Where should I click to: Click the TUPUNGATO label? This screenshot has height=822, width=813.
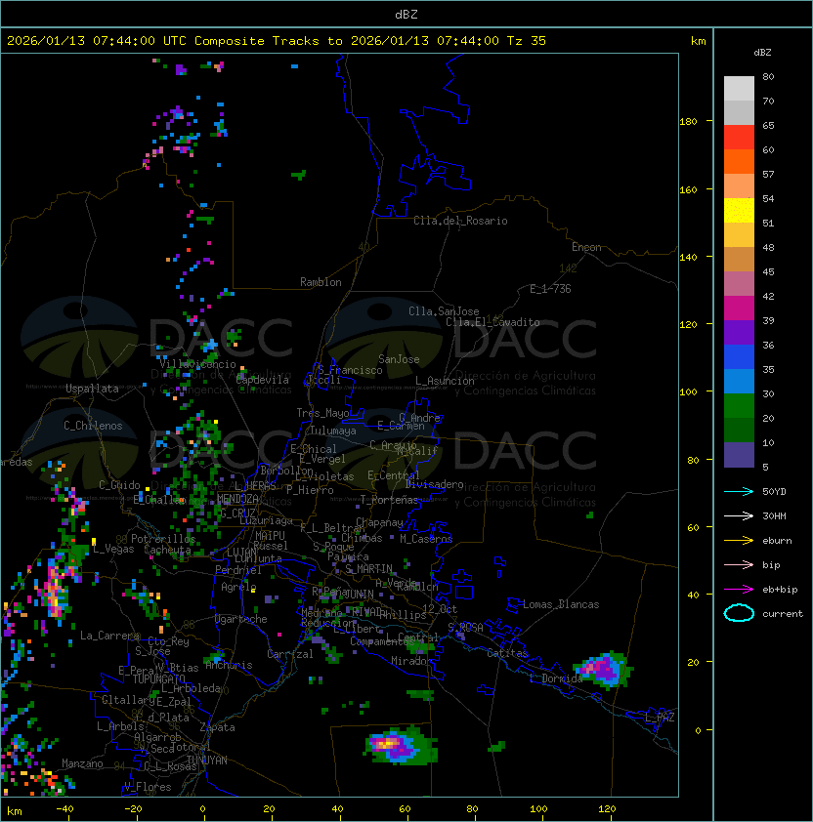[x=158, y=678]
